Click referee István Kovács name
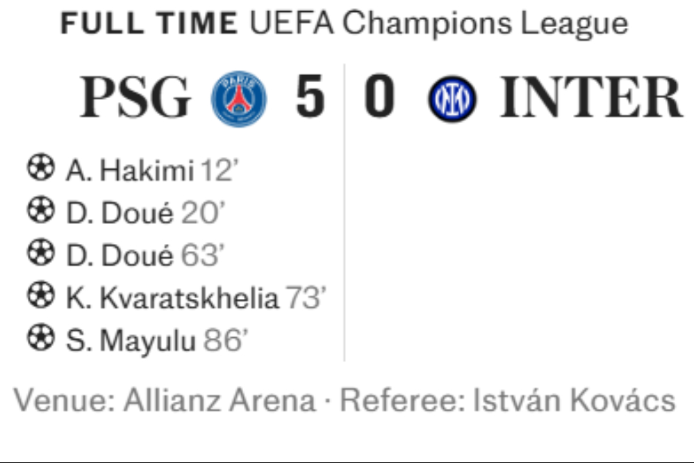Image resolution: width=694 pixels, height=463 pixels. [574, 400]
